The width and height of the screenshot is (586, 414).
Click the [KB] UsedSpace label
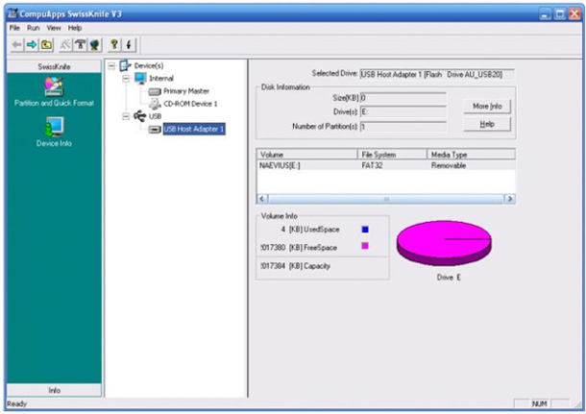[314, 230]
